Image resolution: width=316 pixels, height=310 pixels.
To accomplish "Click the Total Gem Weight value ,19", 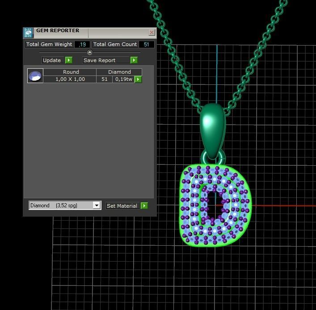I will coord(82,44).
